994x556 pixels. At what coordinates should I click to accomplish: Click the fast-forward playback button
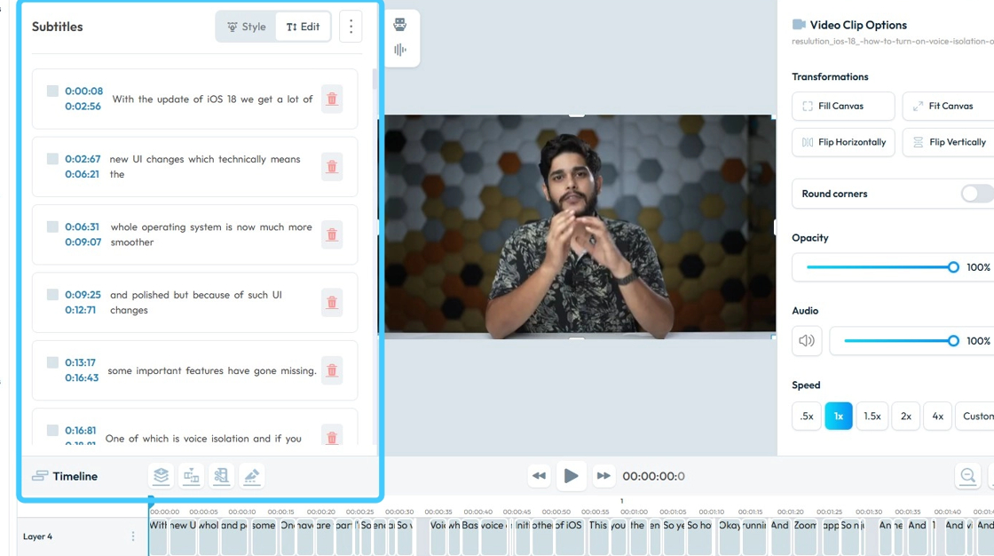click(x=603, y=476)
